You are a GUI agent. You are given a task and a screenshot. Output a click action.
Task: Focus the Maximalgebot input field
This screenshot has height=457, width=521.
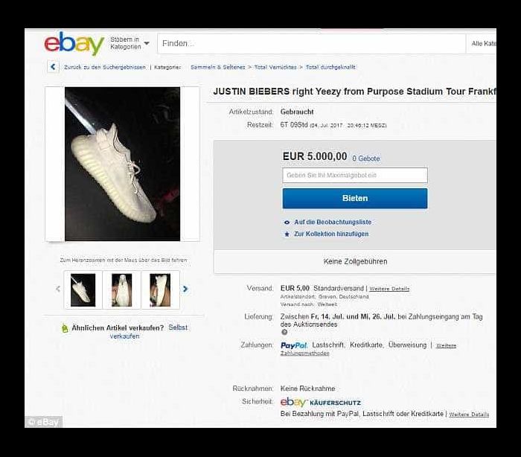(355, 175)
